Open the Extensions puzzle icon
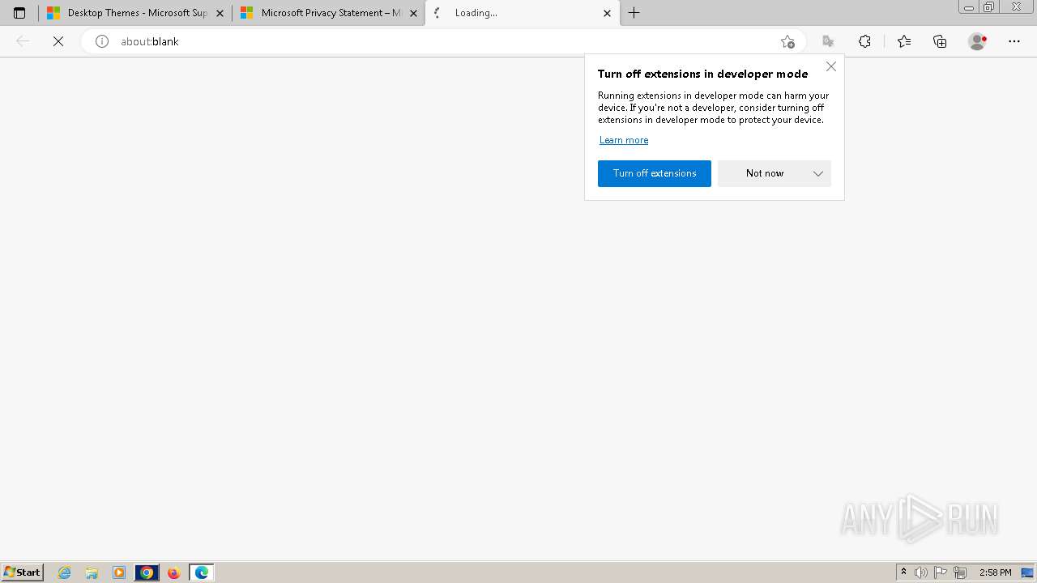This screenshot has width=1037, height=583. (864, 41)
